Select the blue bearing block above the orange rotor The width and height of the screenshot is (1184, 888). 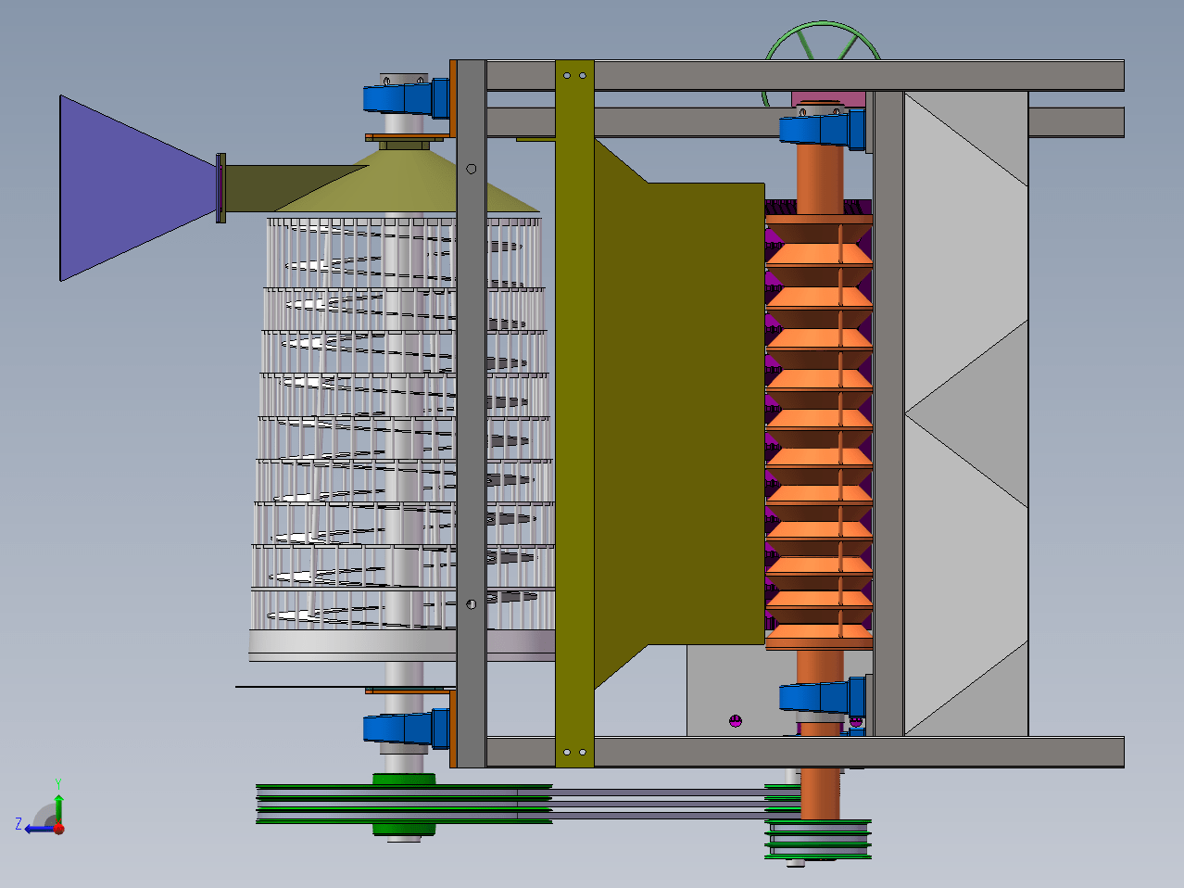tap(823, 128)
